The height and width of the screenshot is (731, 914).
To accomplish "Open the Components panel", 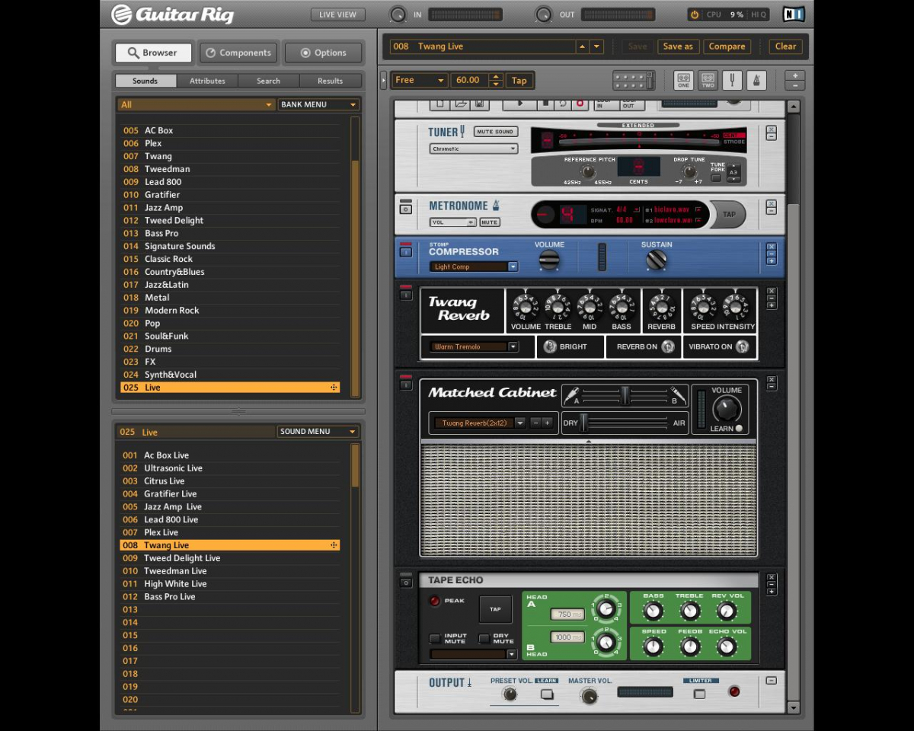I will pyautogui.click(x=238, y=53).
